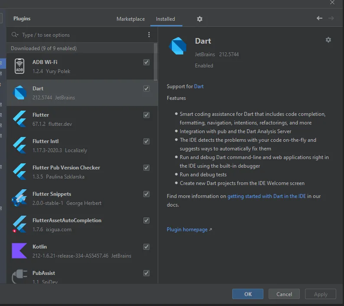Select the 'PubAssist' plugin name
Viewport: 344px width, 306px height.
click(44, 273)
